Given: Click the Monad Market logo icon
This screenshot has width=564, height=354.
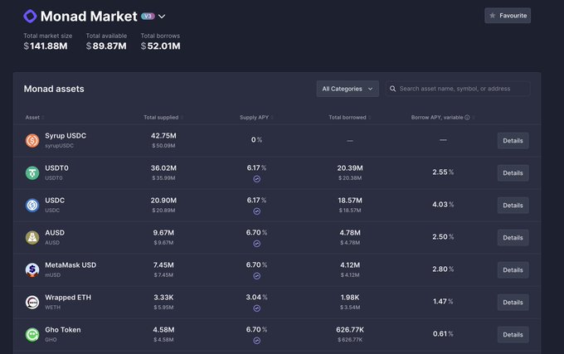Looking at the screenshot, I should tap(30, 17).
